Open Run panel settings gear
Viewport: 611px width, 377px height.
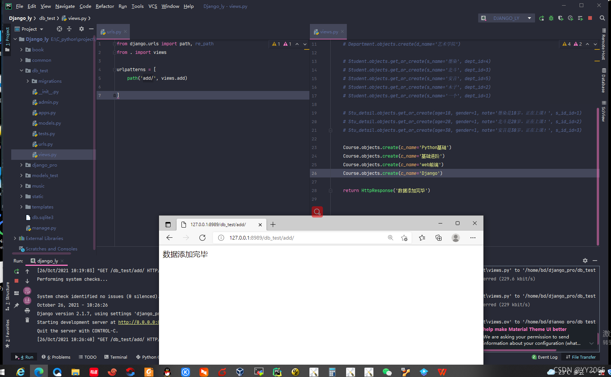tap(585, 261)
